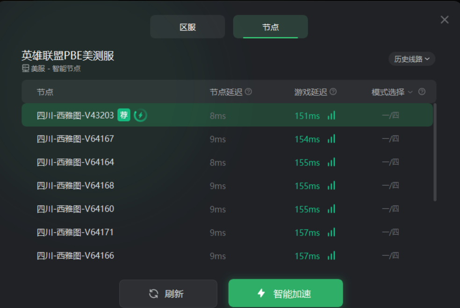This screenshot has width=460, height=308.
Task: Click the signal bars icon next to 151ms
Action: [x=331, y=115]
